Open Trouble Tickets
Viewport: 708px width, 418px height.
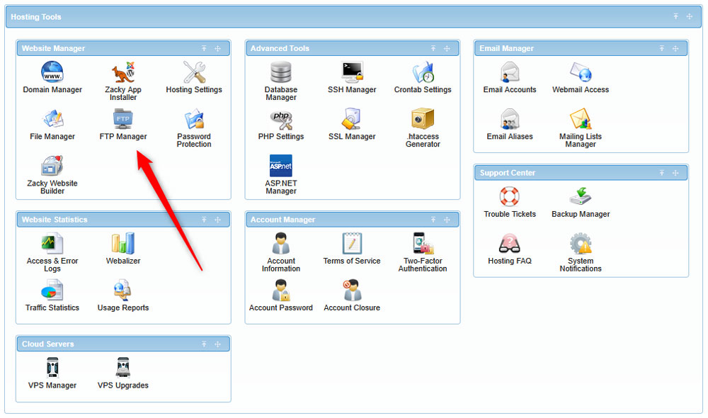(x=510, y=197)
